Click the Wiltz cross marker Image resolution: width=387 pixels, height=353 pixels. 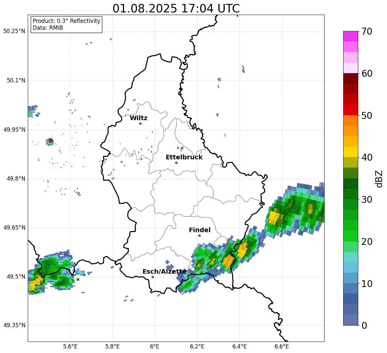(x=141, y=123)
